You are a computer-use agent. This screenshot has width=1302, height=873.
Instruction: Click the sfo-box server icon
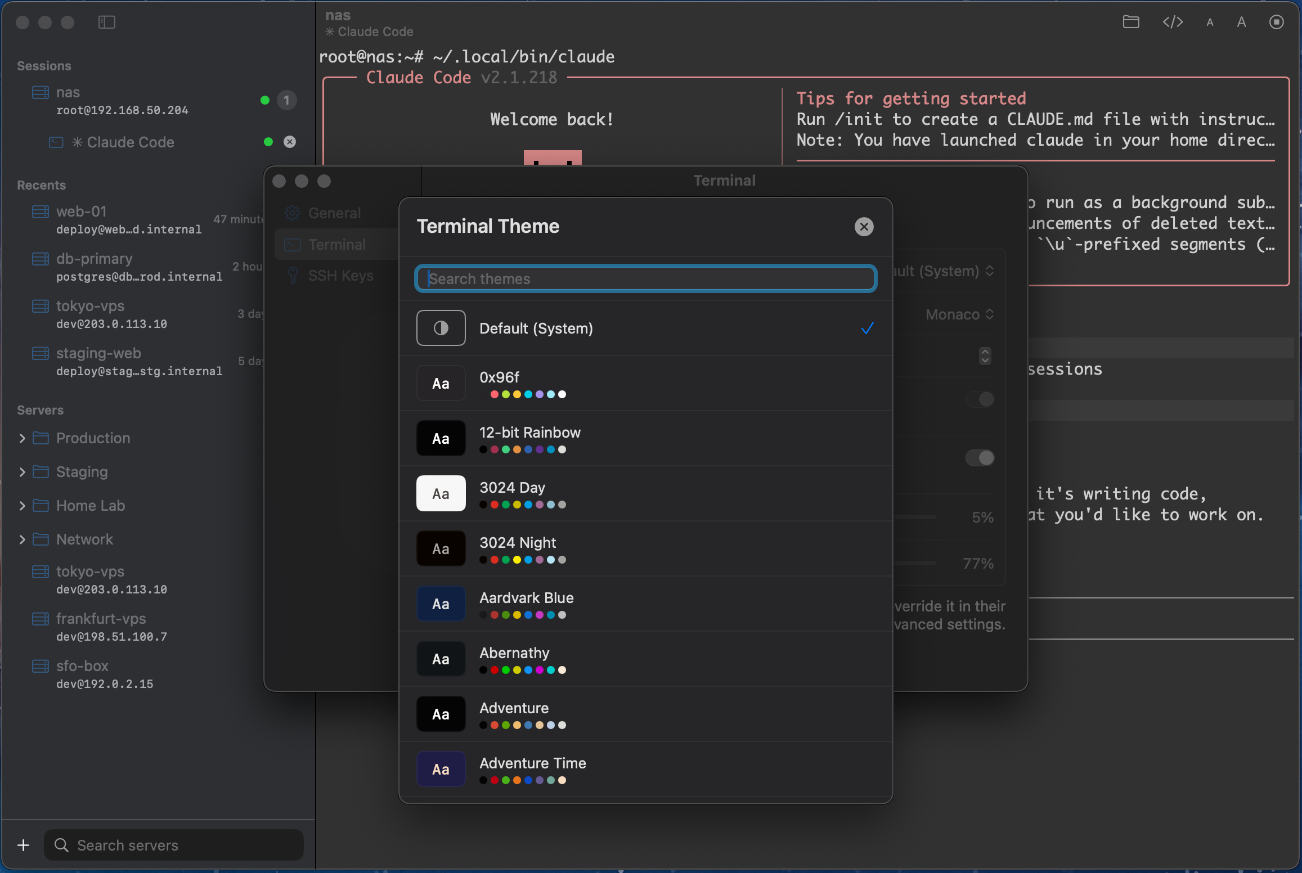(x=41, y=666)
